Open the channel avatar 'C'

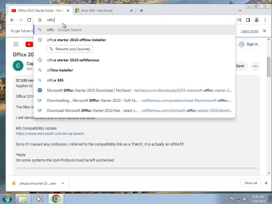point(18,66)
